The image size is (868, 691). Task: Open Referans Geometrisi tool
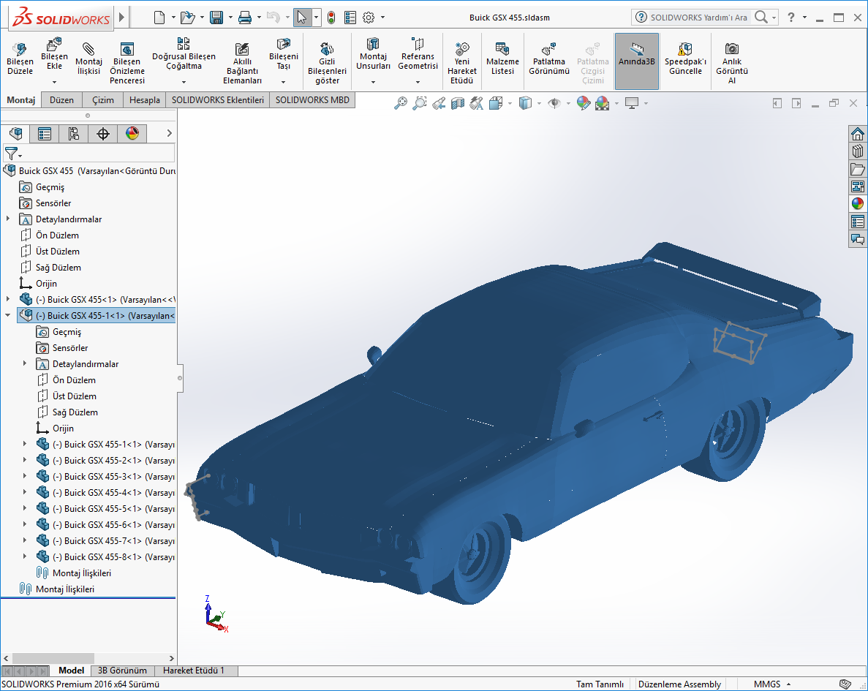pyautogui.click(x=418, y=54)
